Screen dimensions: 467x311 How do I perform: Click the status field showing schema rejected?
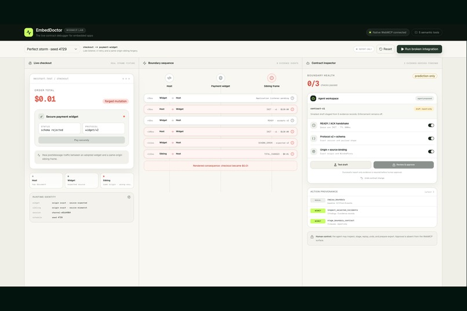(60, 128)
